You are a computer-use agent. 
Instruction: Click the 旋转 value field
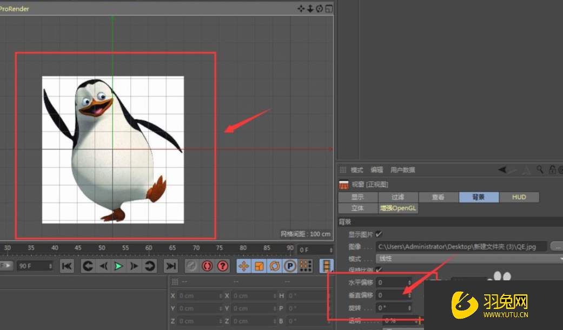coord(392,308)
